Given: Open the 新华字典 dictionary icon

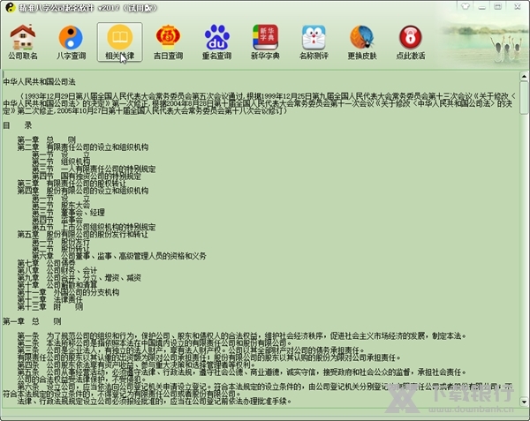Looking at the screenshot, I should [x=265, y=41].
